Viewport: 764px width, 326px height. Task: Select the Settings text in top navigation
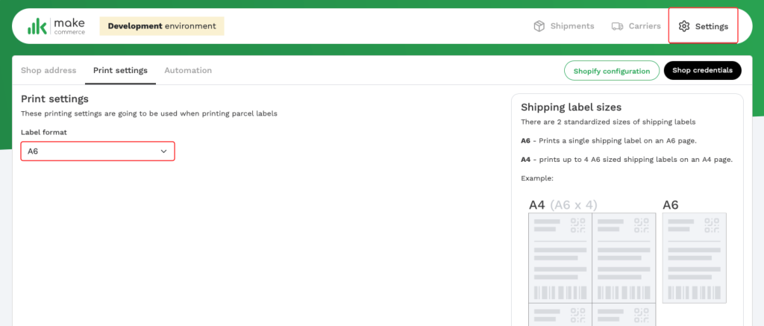(712, 26)
